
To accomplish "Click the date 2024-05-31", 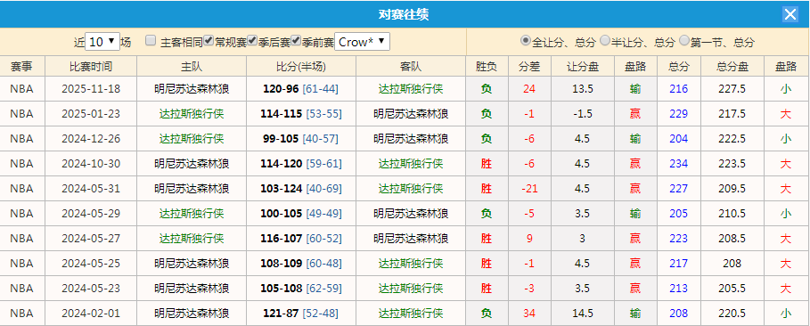I will click(91, 189).
